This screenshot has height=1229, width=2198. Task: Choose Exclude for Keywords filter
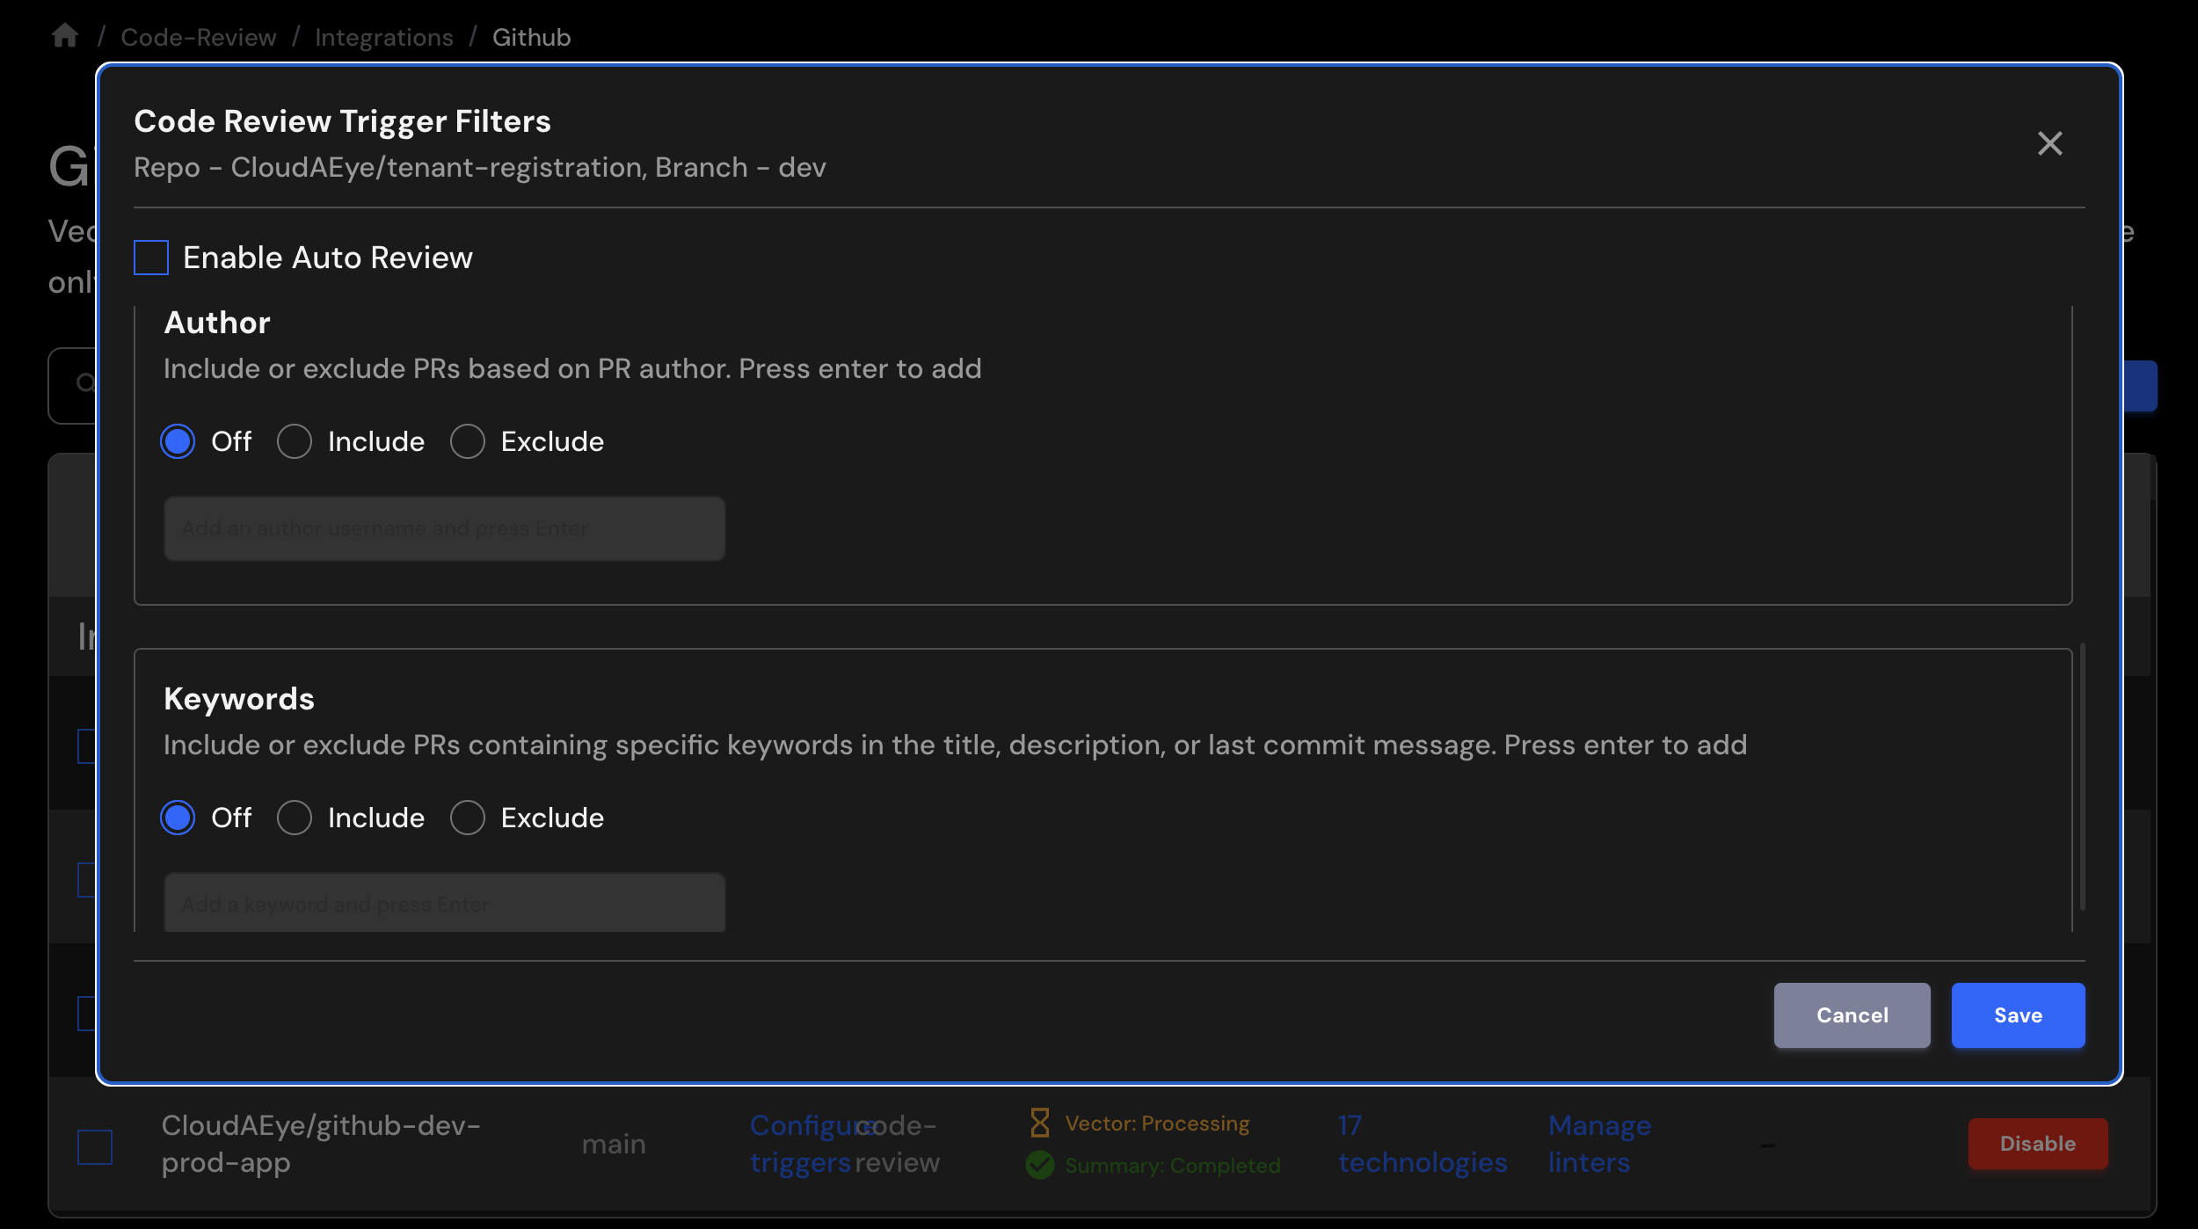pos(468,818)
